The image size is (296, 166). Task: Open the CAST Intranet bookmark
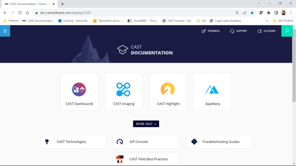tap(177, 21)
